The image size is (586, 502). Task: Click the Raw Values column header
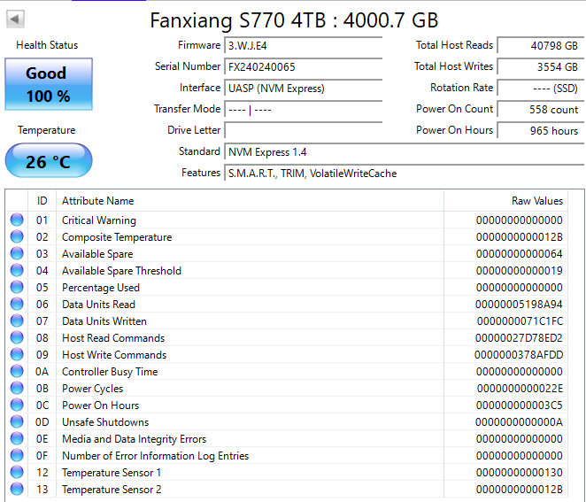(x=536, y=201)
